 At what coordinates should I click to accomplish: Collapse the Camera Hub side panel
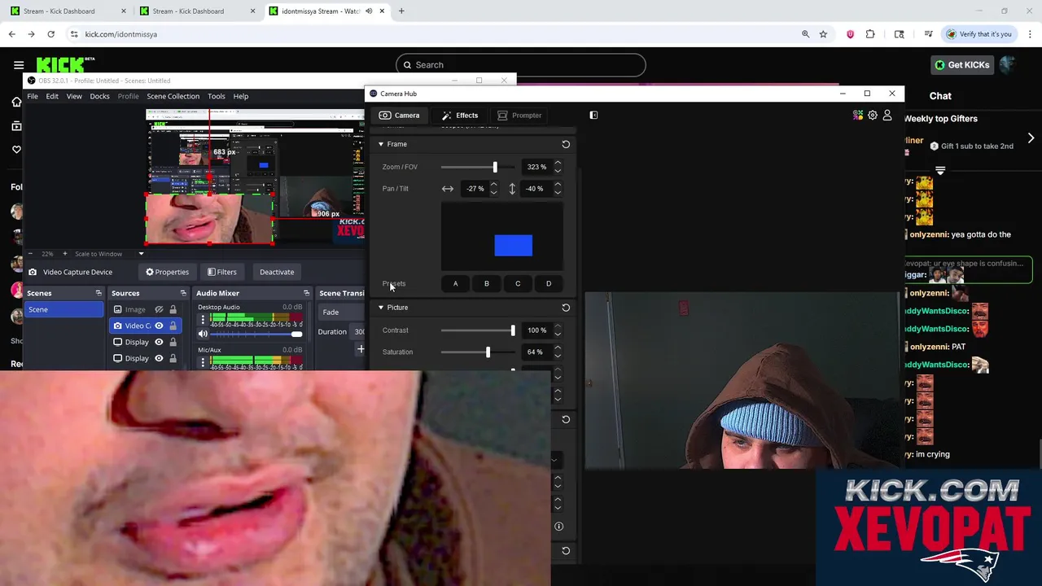[593, 116]
